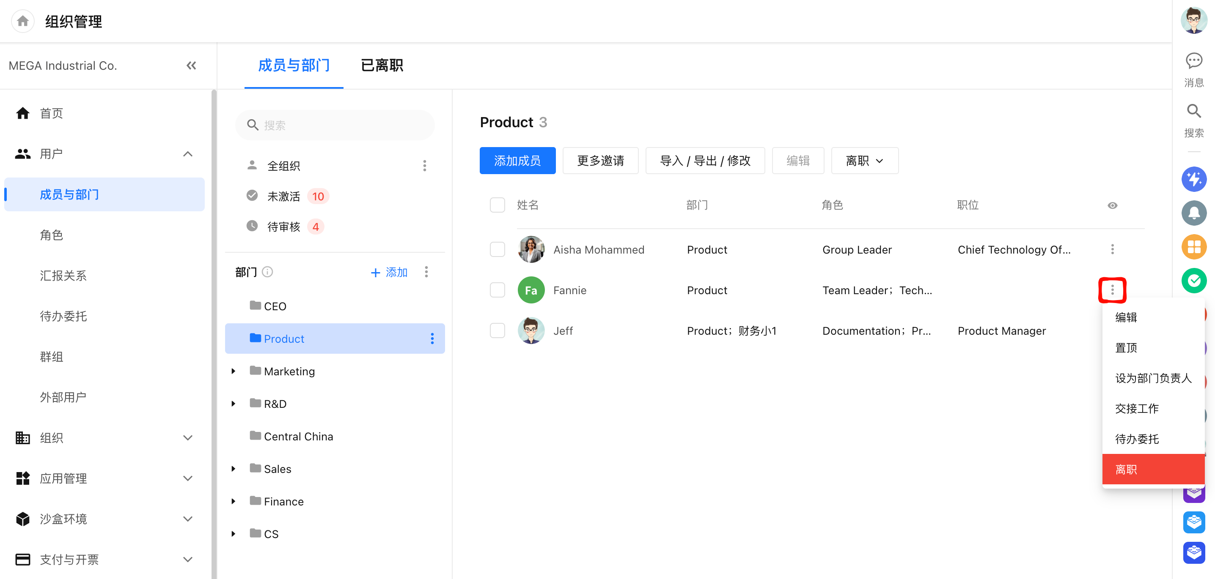Viewport: 1215px width, 579px height.
Task: Open the gray bell notifications icon
Action: [1193, 213]
